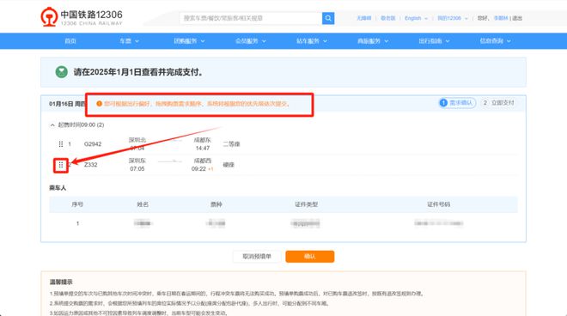
Task: Click the China Railway 12306 logo
Action: tap(82, 17)
